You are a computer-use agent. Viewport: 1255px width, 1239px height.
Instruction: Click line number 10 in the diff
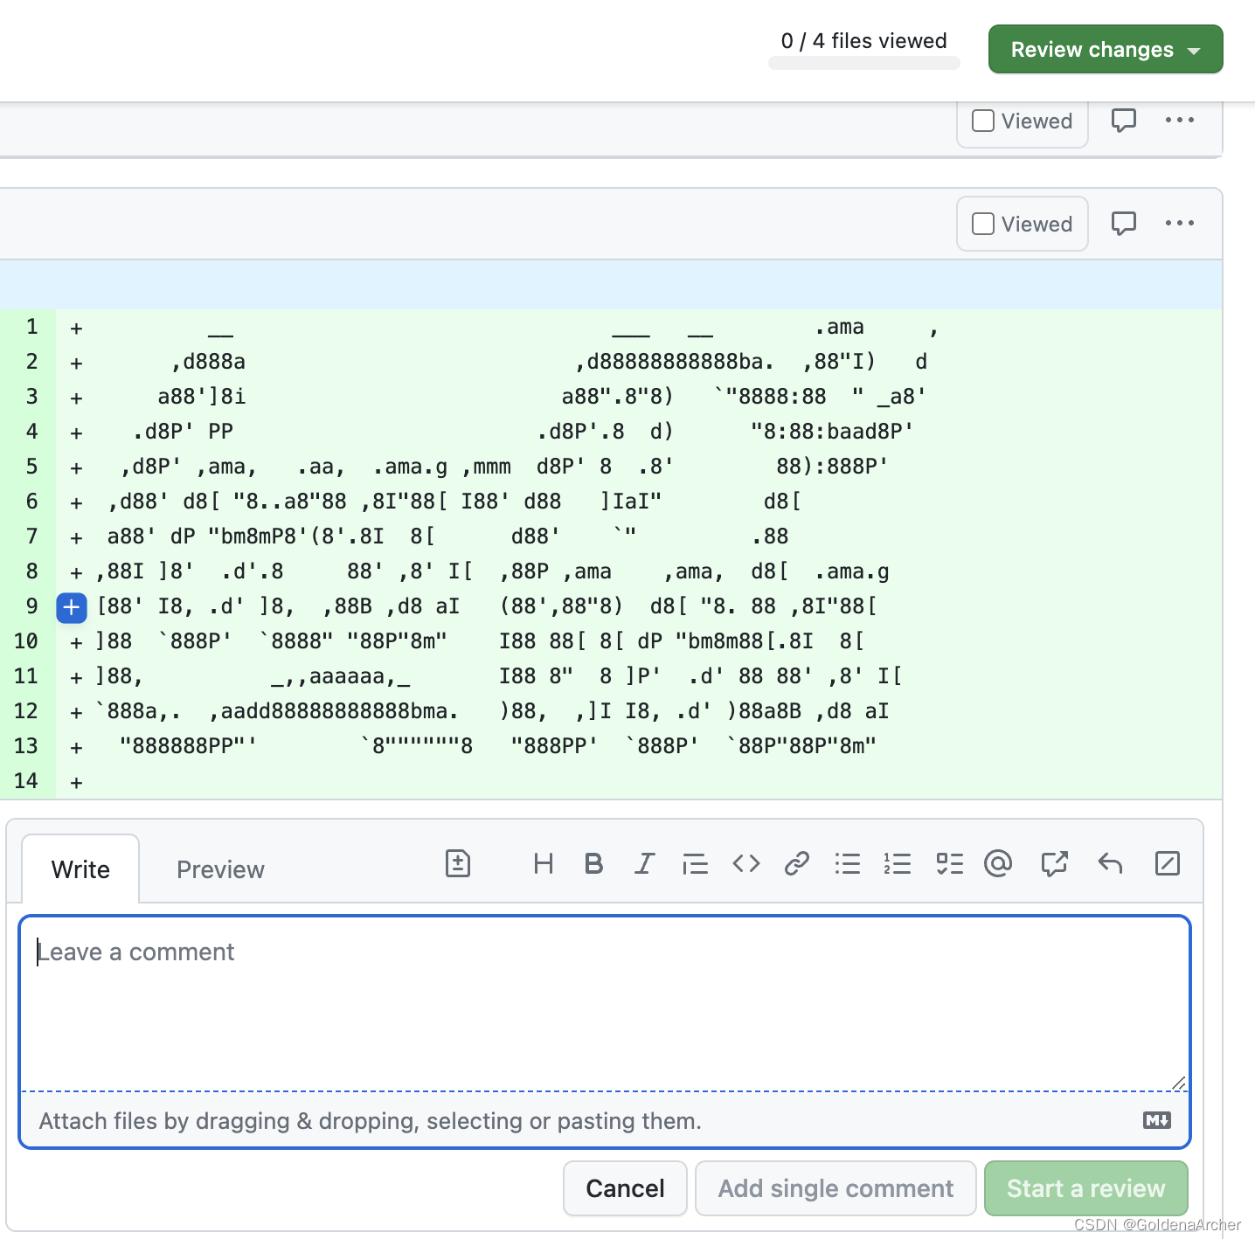tap(26, 641)
